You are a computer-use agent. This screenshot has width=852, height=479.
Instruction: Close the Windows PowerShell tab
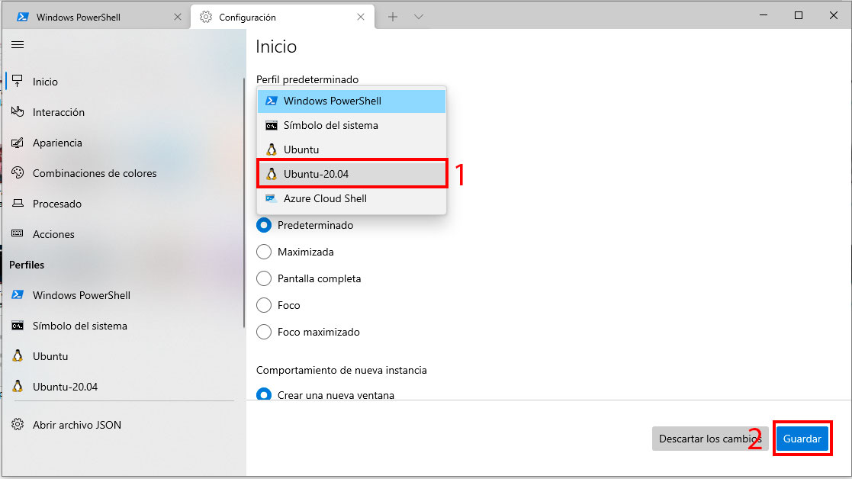pos(177,17)
